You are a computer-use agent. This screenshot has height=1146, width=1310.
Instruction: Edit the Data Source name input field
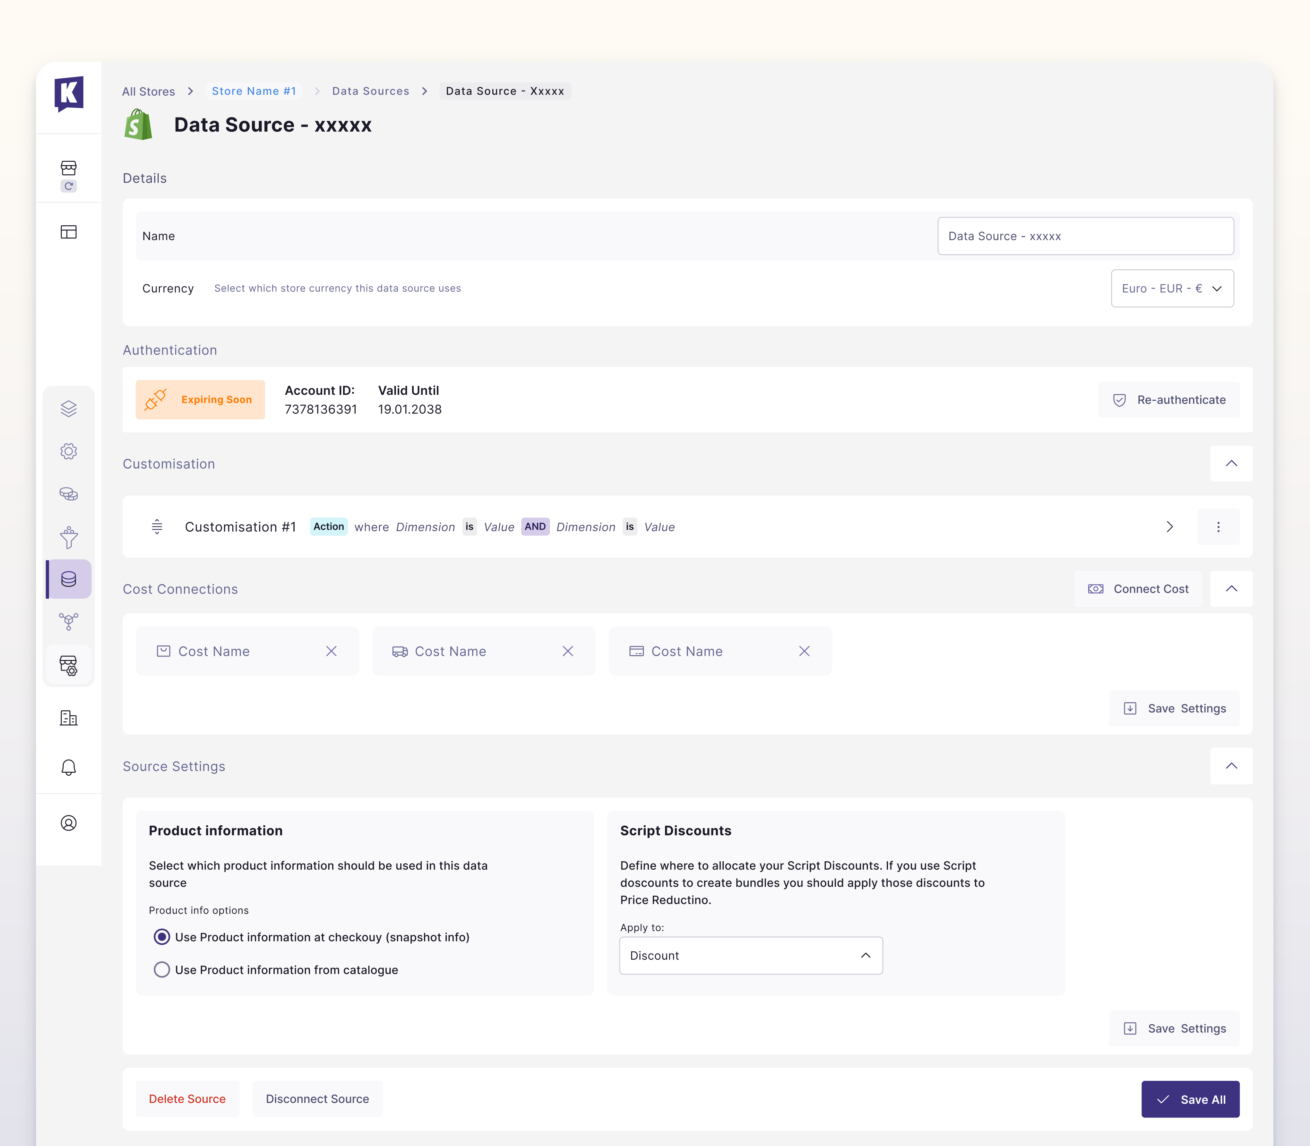coord(1085,236)
